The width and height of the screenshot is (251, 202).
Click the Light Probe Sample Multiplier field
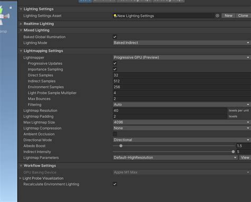[182, 93]
